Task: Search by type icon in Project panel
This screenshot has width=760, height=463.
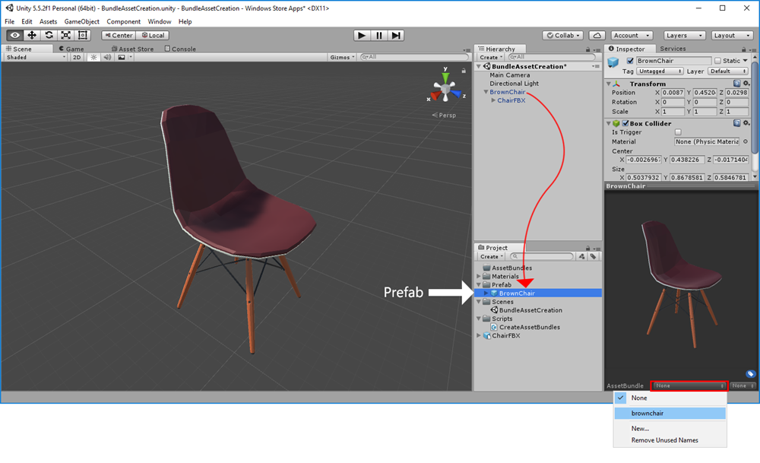Action: click(x=581, y=256)
